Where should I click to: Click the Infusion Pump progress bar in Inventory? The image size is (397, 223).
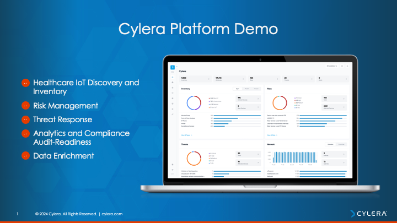(x=237, y=116)
